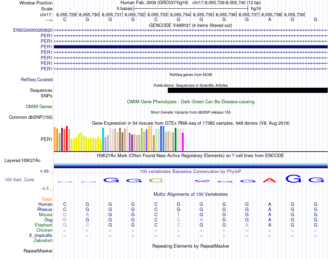This screenshot has width=328, height=259.
Task: Click the solid dark blue PER1 exon bar
Action: 191,47
